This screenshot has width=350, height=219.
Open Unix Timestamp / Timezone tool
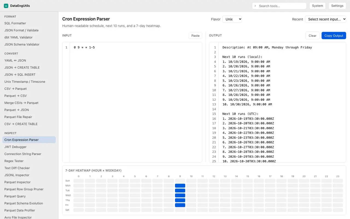click(29, 82)
